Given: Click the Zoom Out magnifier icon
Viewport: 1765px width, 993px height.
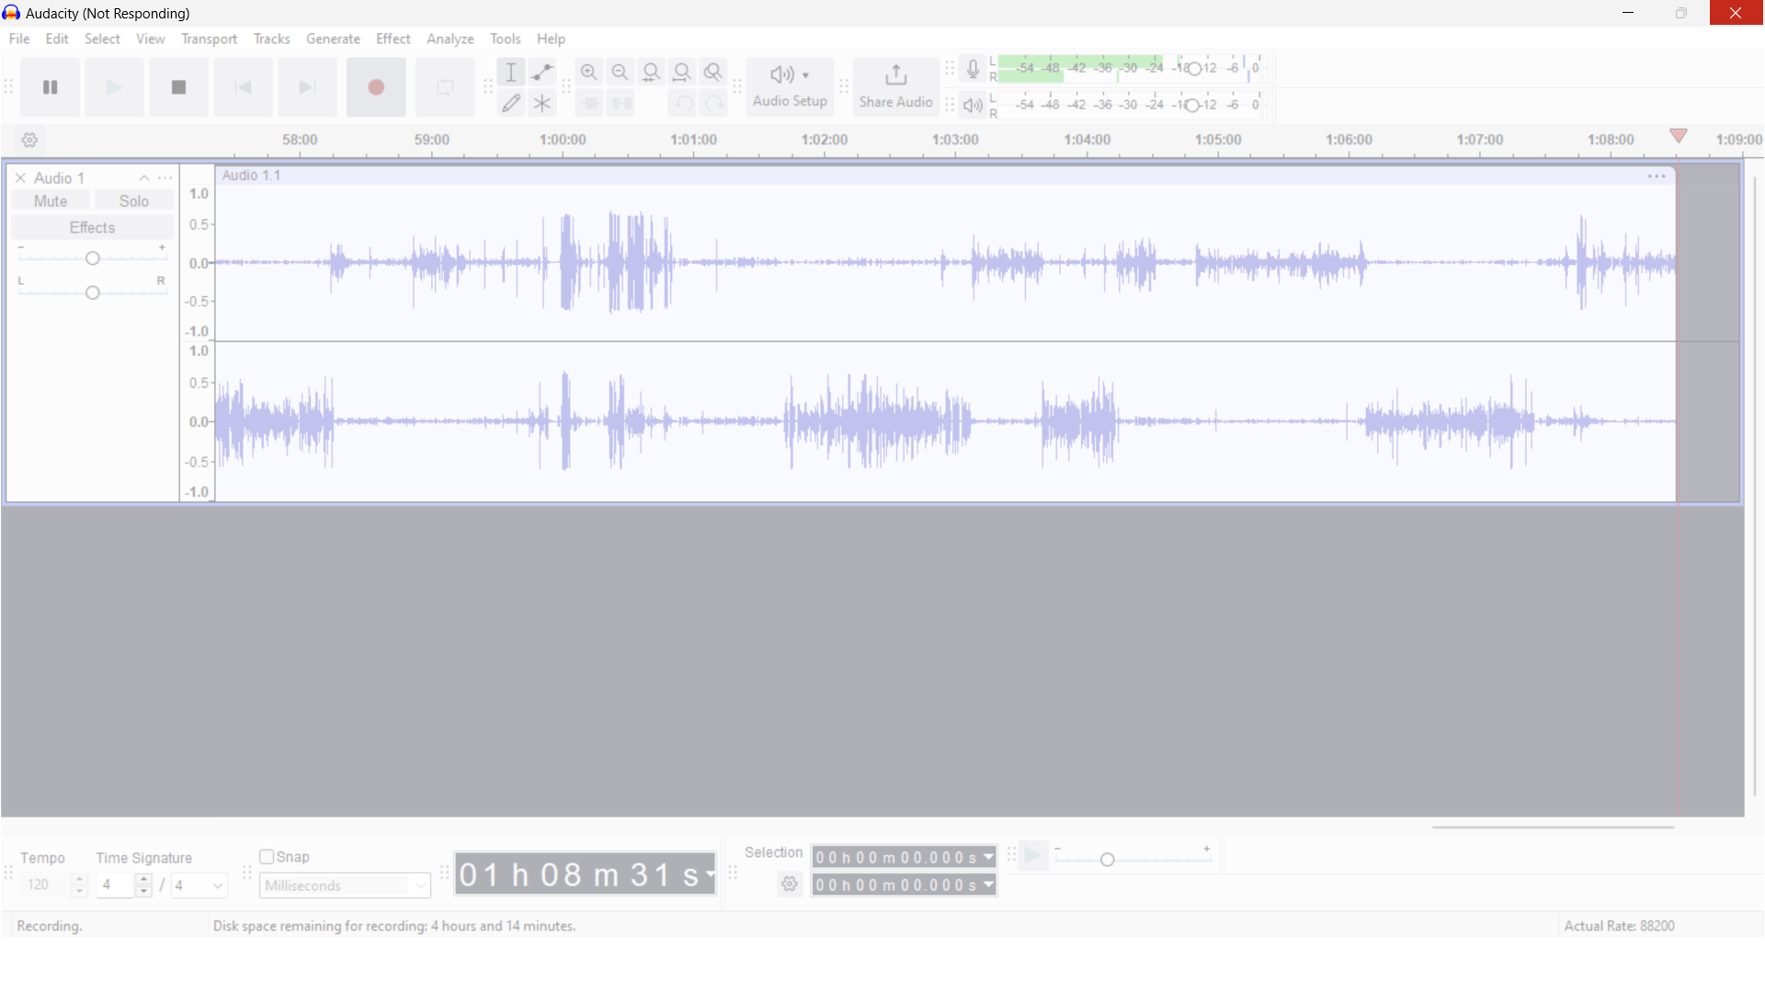Looking at the screenshot, I should (x=621, y=73).
